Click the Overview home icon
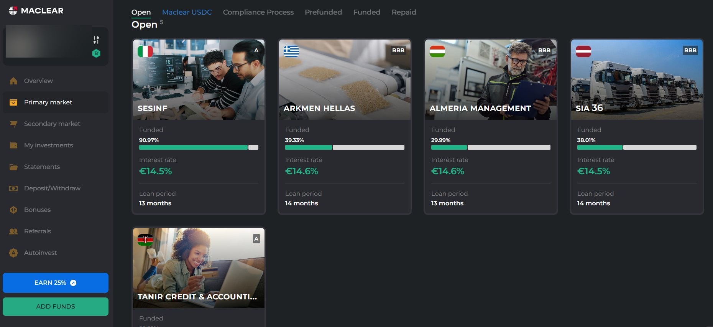The height and width of the screenshot is (327, 713). click(13, 81)
